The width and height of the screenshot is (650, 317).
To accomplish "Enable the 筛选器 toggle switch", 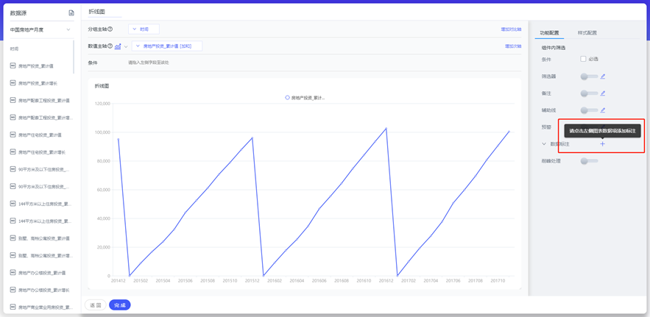I will (587, 76).
